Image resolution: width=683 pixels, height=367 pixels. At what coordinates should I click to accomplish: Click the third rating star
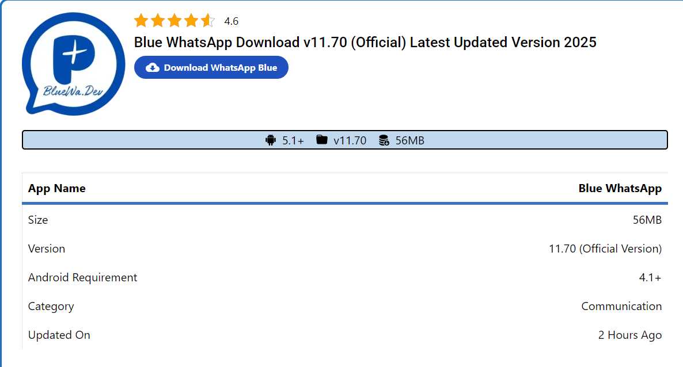[174, 21]
